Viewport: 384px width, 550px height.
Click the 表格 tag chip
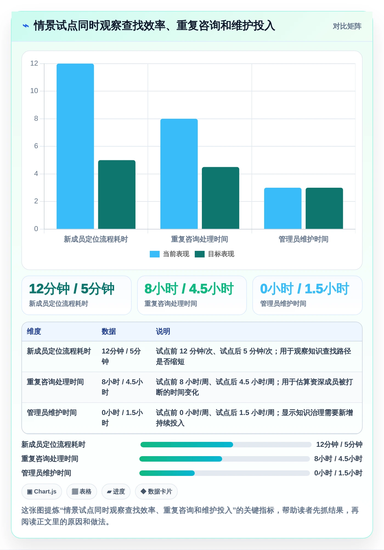pos(81,492)
